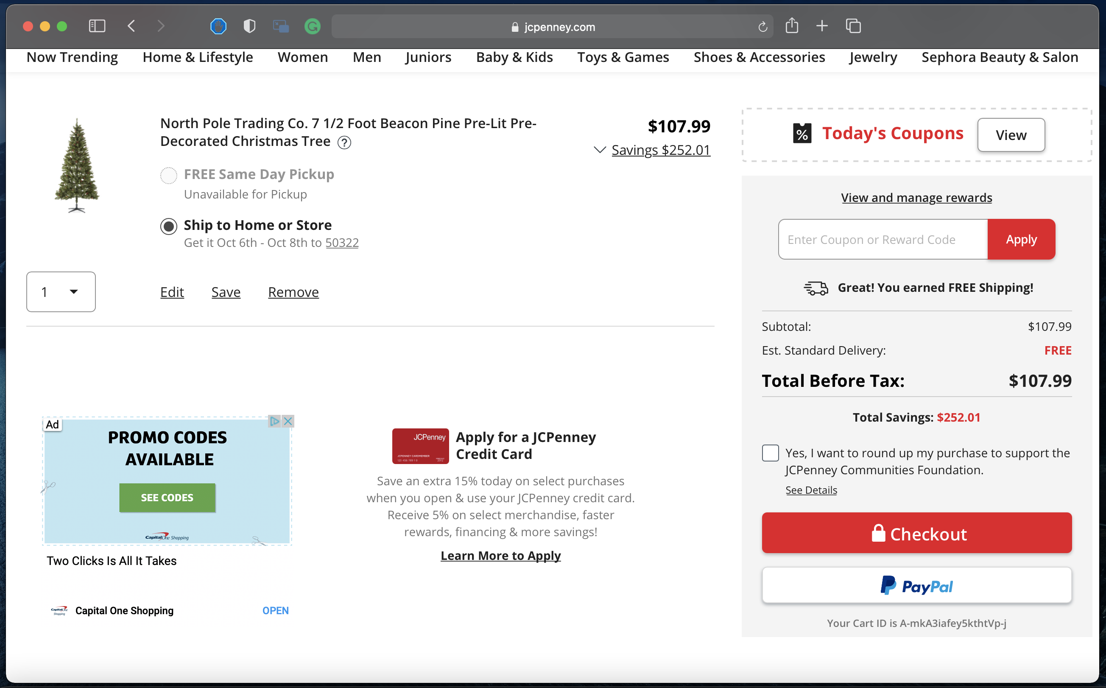1106x688 pixels.
Task: Click the Total Savings $252.01 text
Action: 916,418
